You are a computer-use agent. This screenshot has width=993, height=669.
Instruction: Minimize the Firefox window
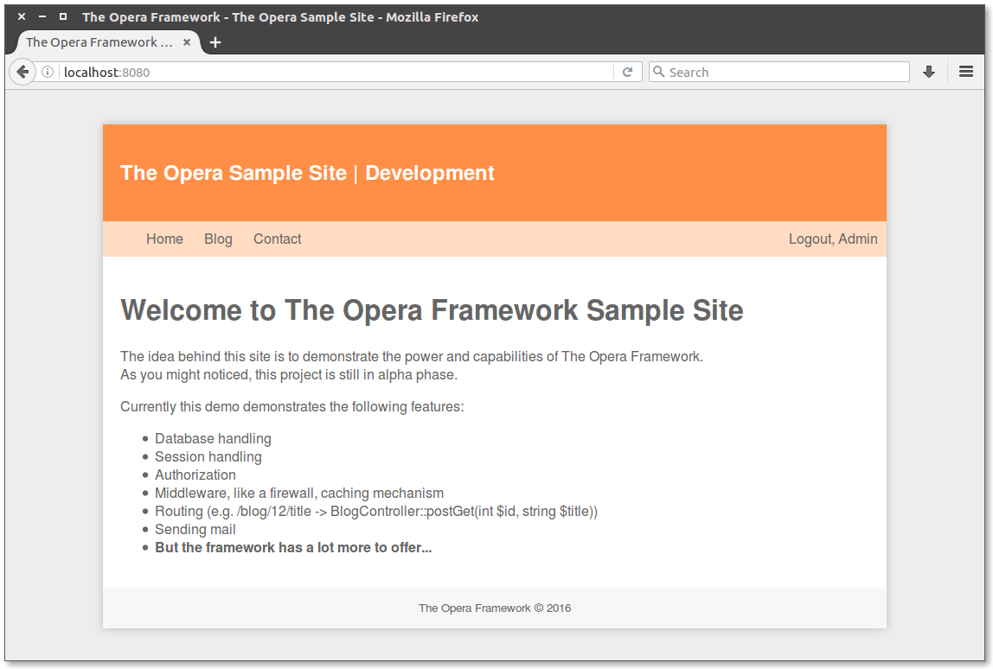tap(42, 16)
